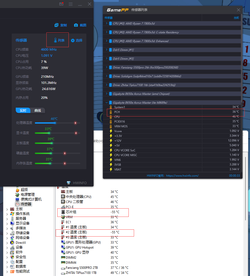Click the HWINFO logo icon
Viewport: 250px width, 276px height.
pyautogui.click(x=68, y=183)
